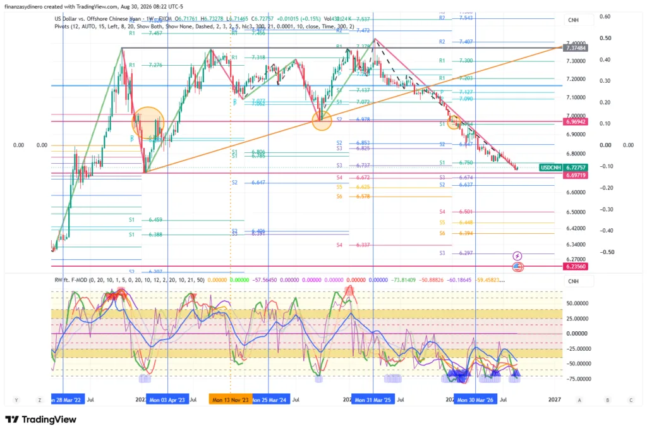
Task: Click the pink 6.23560 price label
Action: click(x=576, y=267)
